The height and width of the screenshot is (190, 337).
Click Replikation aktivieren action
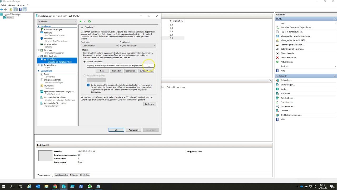pyautogui.click(x=291, y=115)
